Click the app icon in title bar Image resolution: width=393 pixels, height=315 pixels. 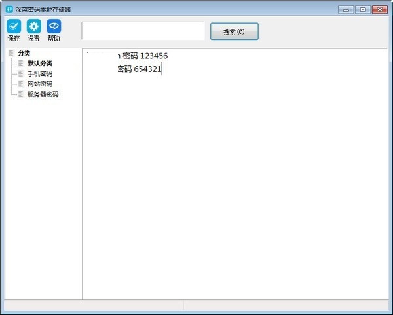pyautogui.click(x=9, y=10)
